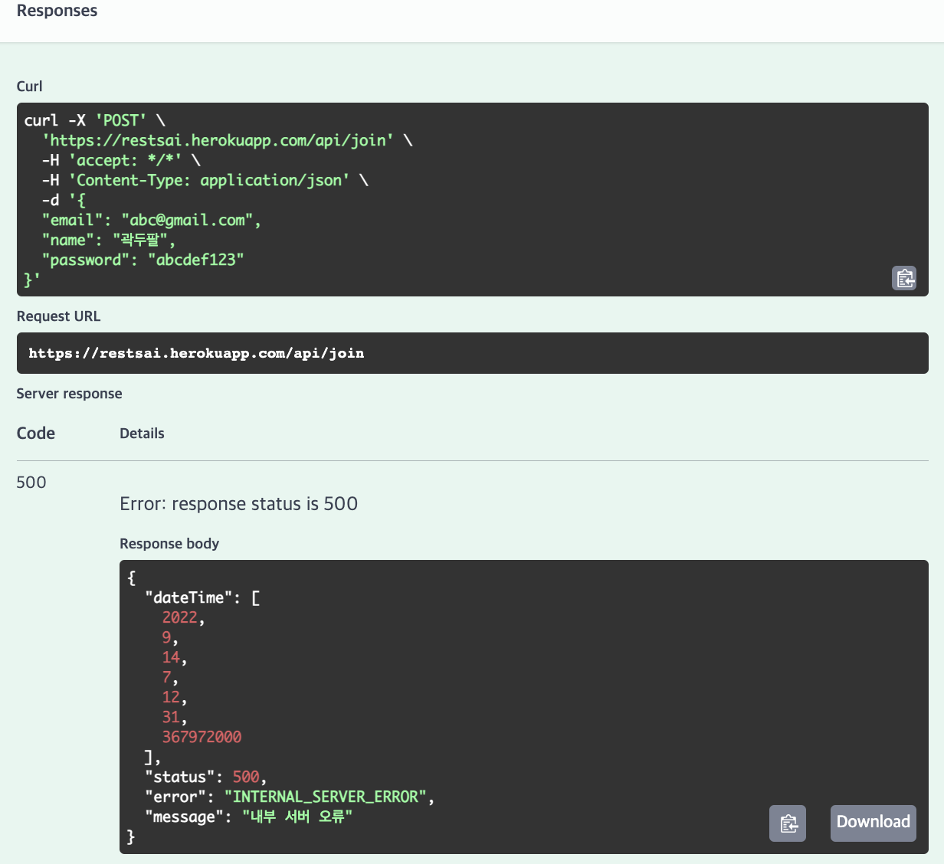Click the "dateTime" key in response
Screen dimensions: 944x864
click(188, 597)
